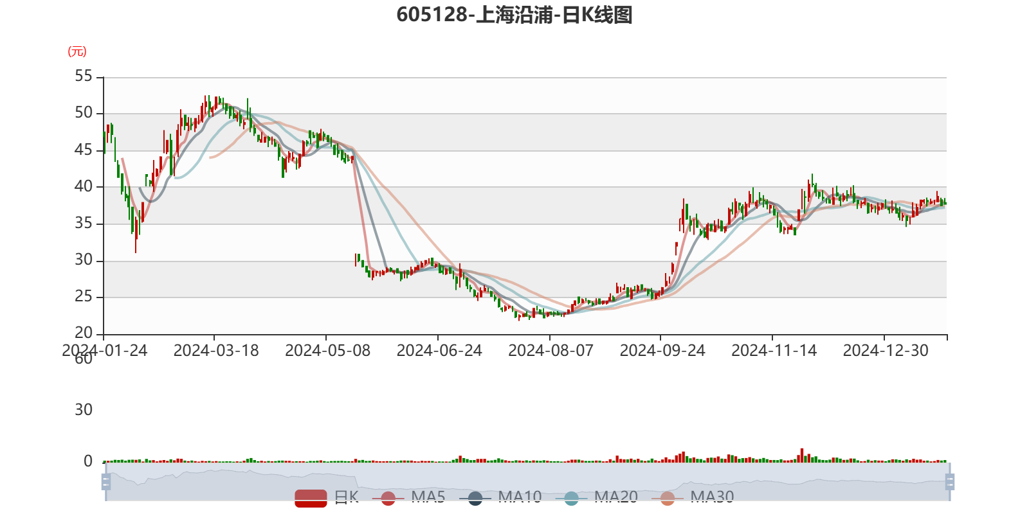The height and width of the screenshot is (514, 1029).
Task: Show or hide the MA30 legend entry
Action: [693, 497]
